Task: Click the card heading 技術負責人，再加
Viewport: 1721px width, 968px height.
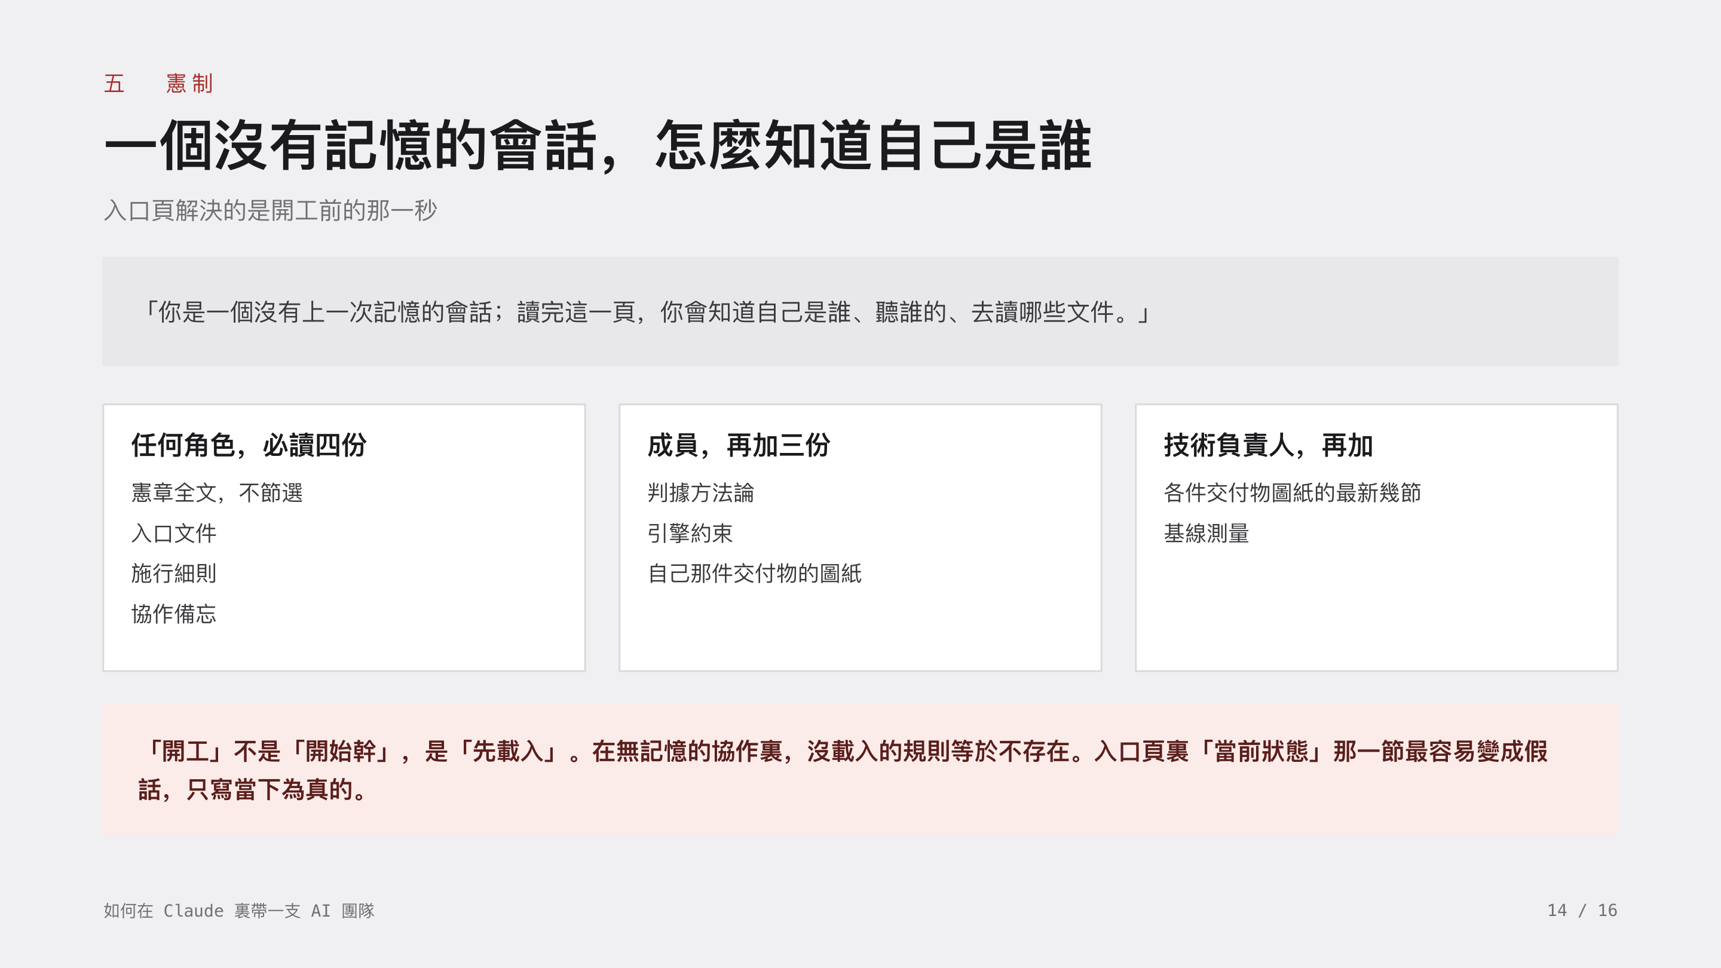Action: click(1268, 445)
